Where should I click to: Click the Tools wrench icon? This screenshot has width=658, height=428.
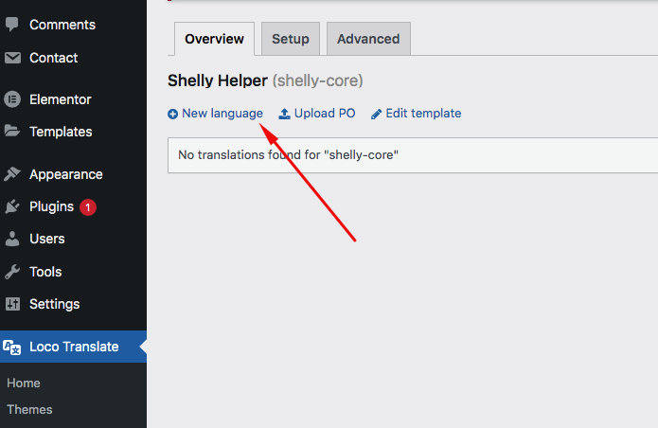pyautogui.click(x=12, y=272)
